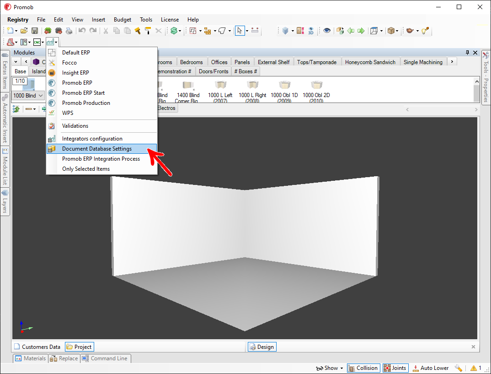Activate the arrow selection pointer tool

[x=240, y=30]
